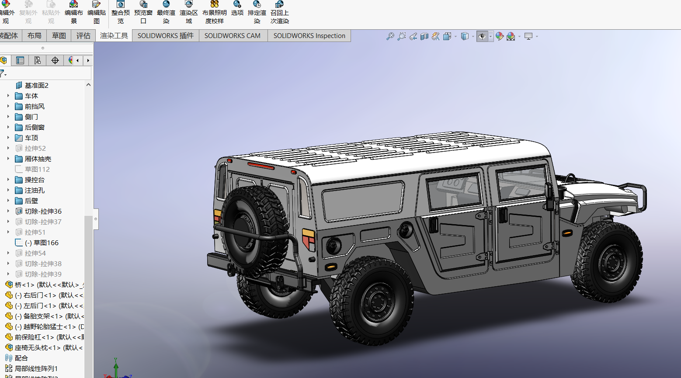Expand the 后侧窗 folder
681x378 pixels.
point(8,127)
